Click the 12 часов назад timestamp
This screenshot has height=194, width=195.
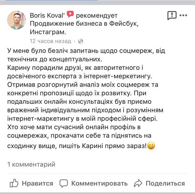[x=50, y=41]
